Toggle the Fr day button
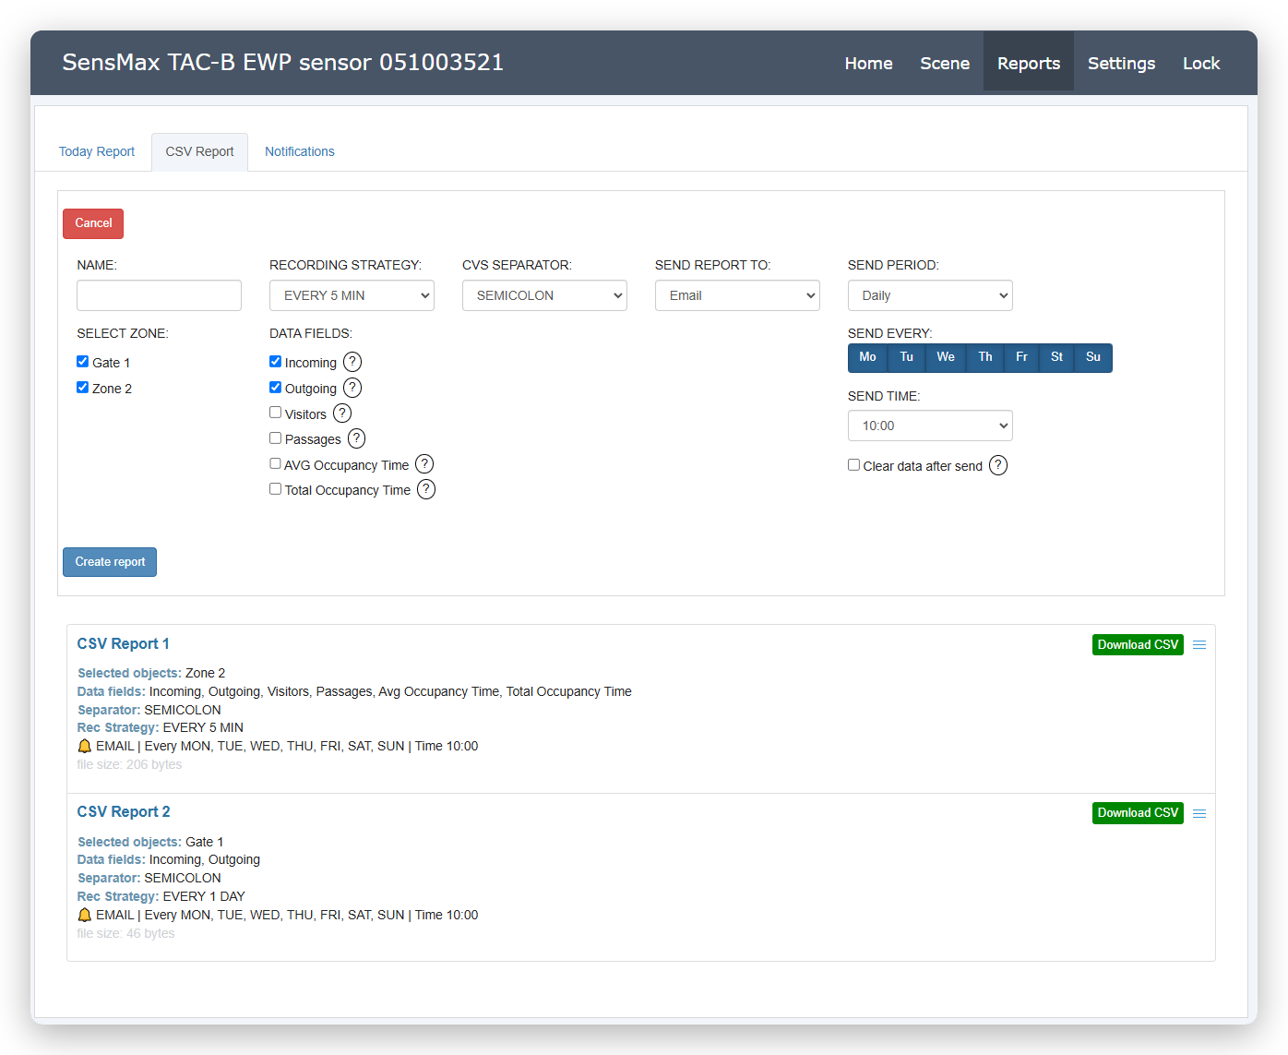 1021,357
